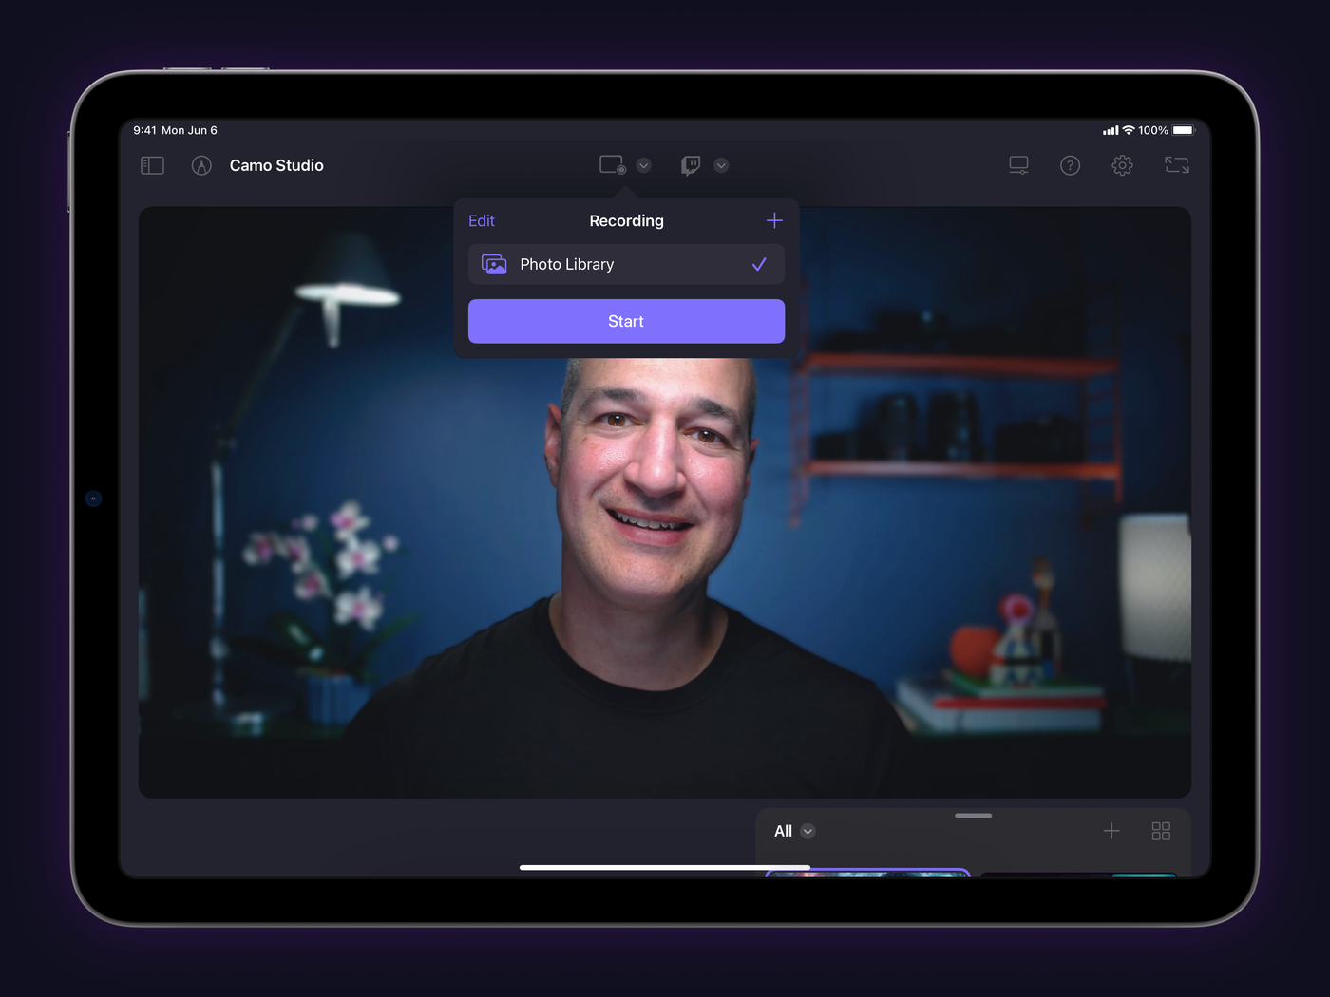Expand the Twitch streaming dropdown chevron
Viewport: 1330px width, 997px height.
click(721, 165)
